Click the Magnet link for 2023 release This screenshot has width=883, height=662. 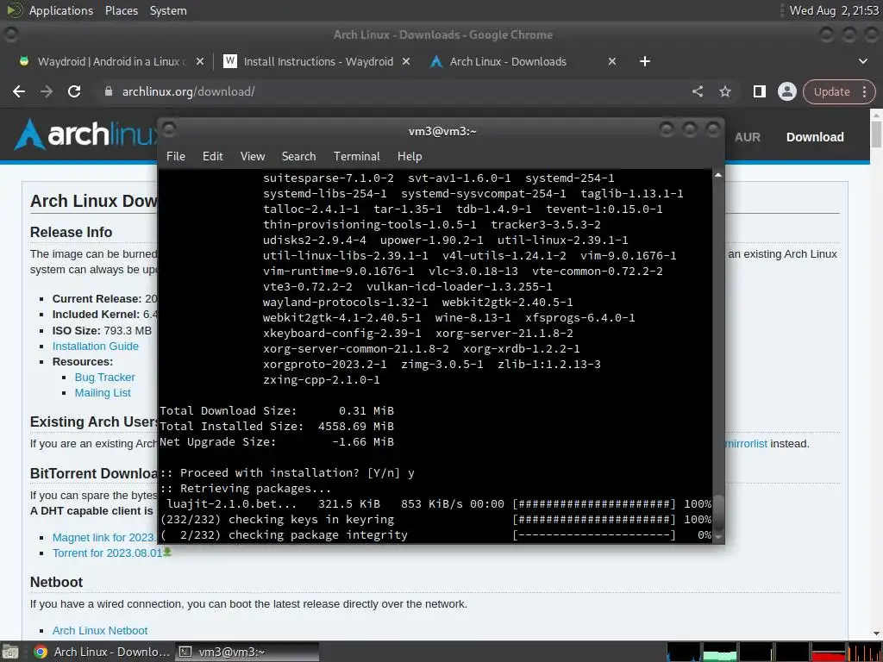coord(103,538)
